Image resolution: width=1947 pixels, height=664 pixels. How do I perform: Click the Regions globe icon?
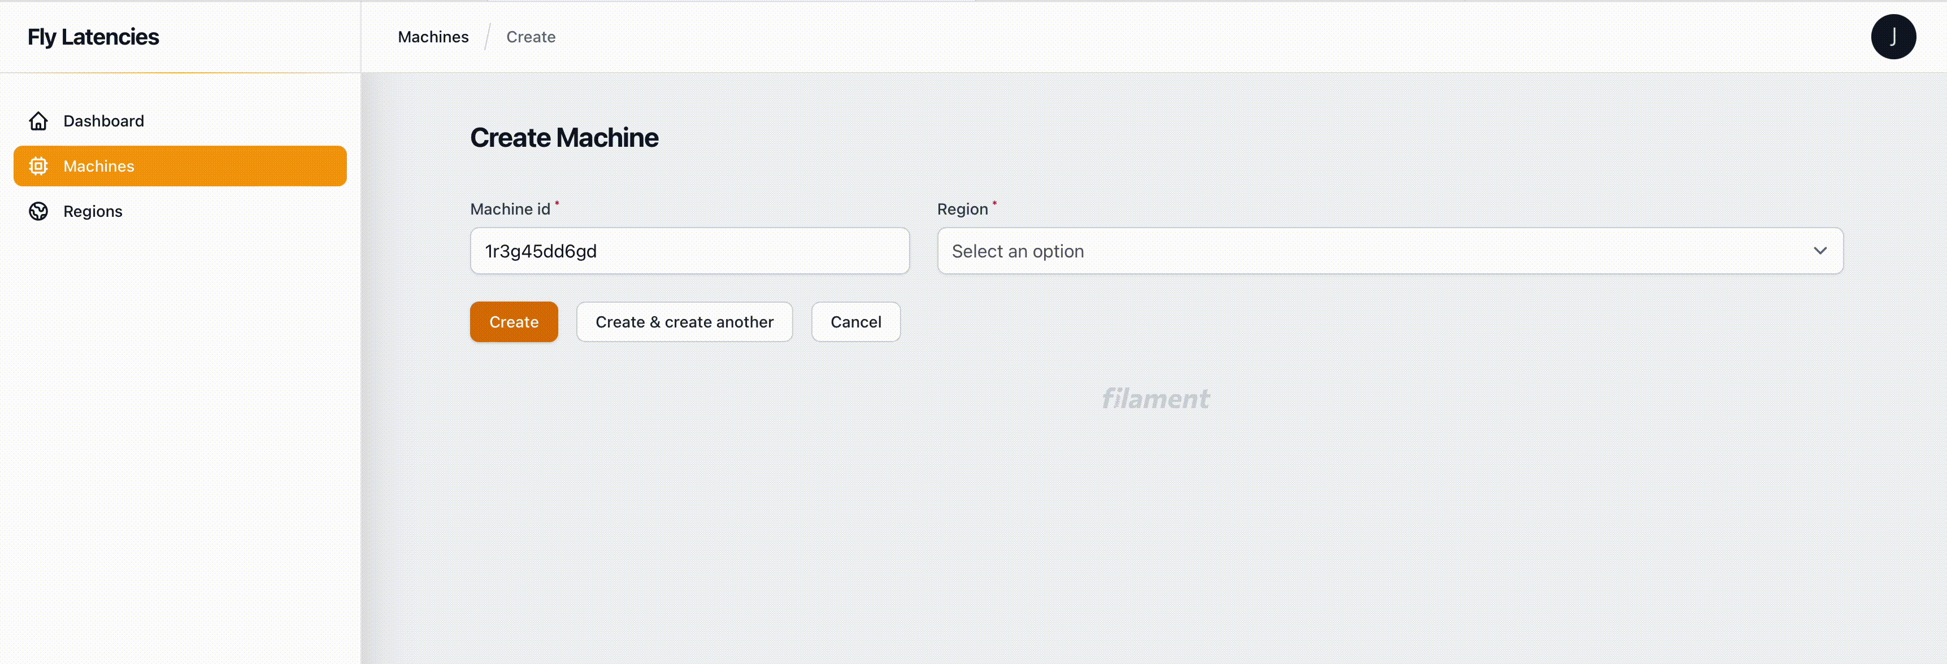pyautogui.click(x=38, y=212)
